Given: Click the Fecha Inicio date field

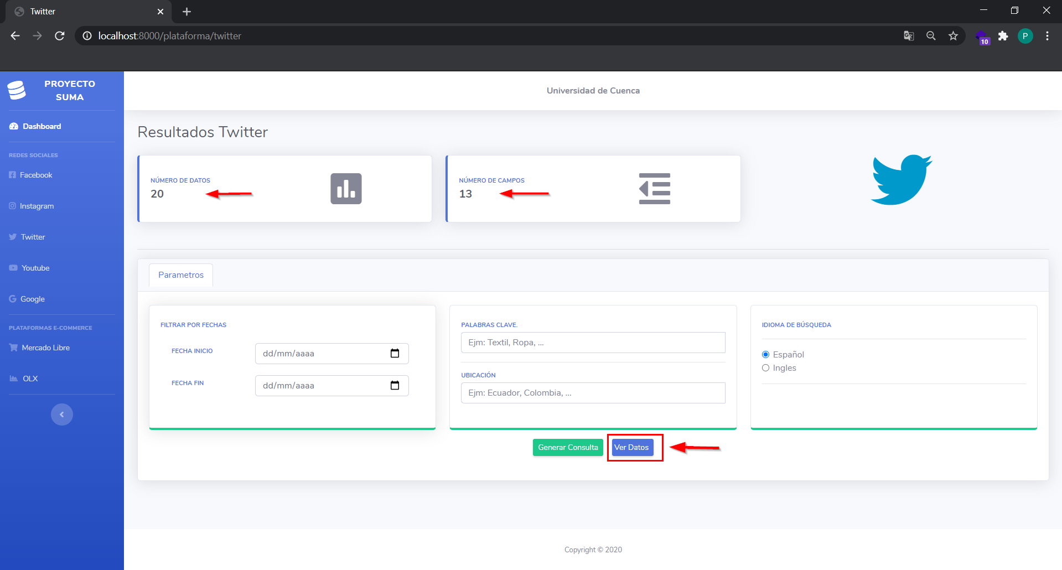Looking at the screenshot, I should (x=332, y=354).
